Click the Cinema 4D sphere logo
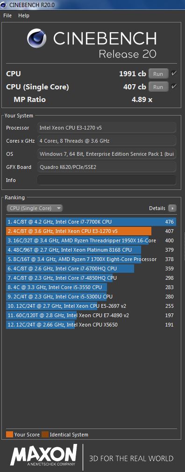Viewport: 185px width, 472px height. click(37, 38)
